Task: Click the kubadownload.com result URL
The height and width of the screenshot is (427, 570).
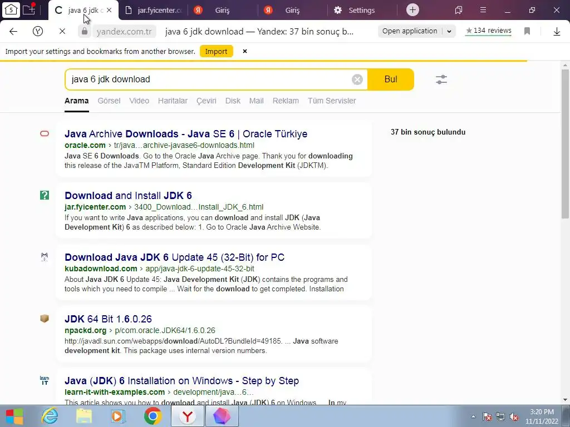Action: [x=160, y=269]
